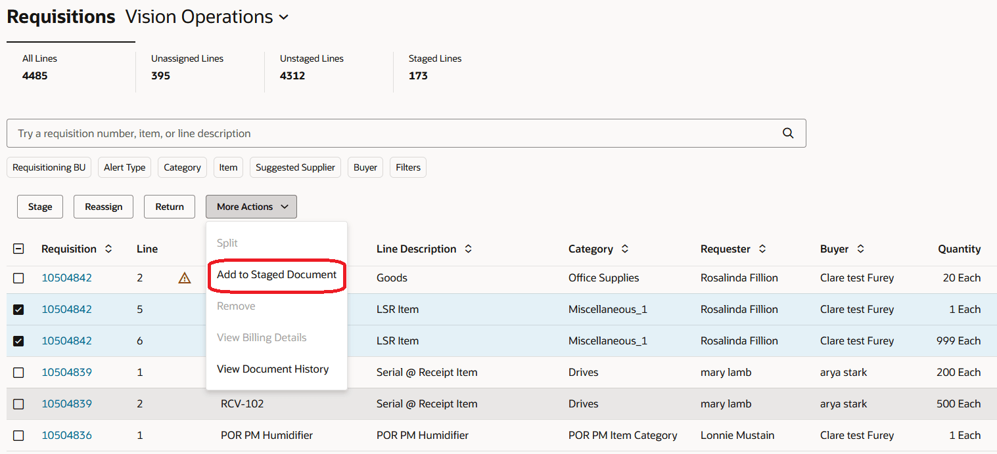
Task: Select View Document History
Action: click(272, 369)
